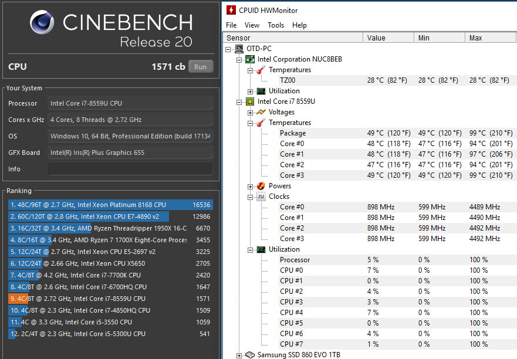Select Core #3 row under Temperatures
Screen dimensions: 517x359
tap(397, 175)
